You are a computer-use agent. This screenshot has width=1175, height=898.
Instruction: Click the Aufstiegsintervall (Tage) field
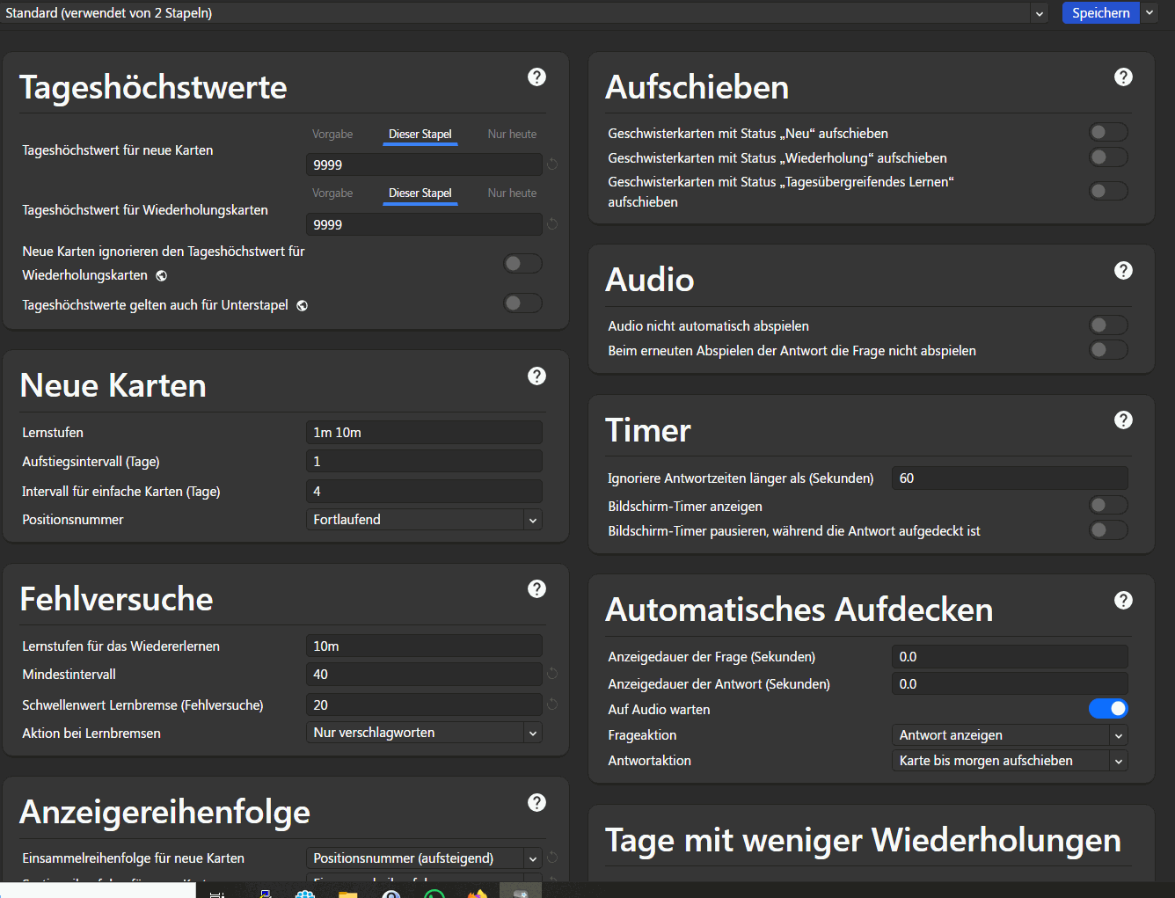(424, 462)
